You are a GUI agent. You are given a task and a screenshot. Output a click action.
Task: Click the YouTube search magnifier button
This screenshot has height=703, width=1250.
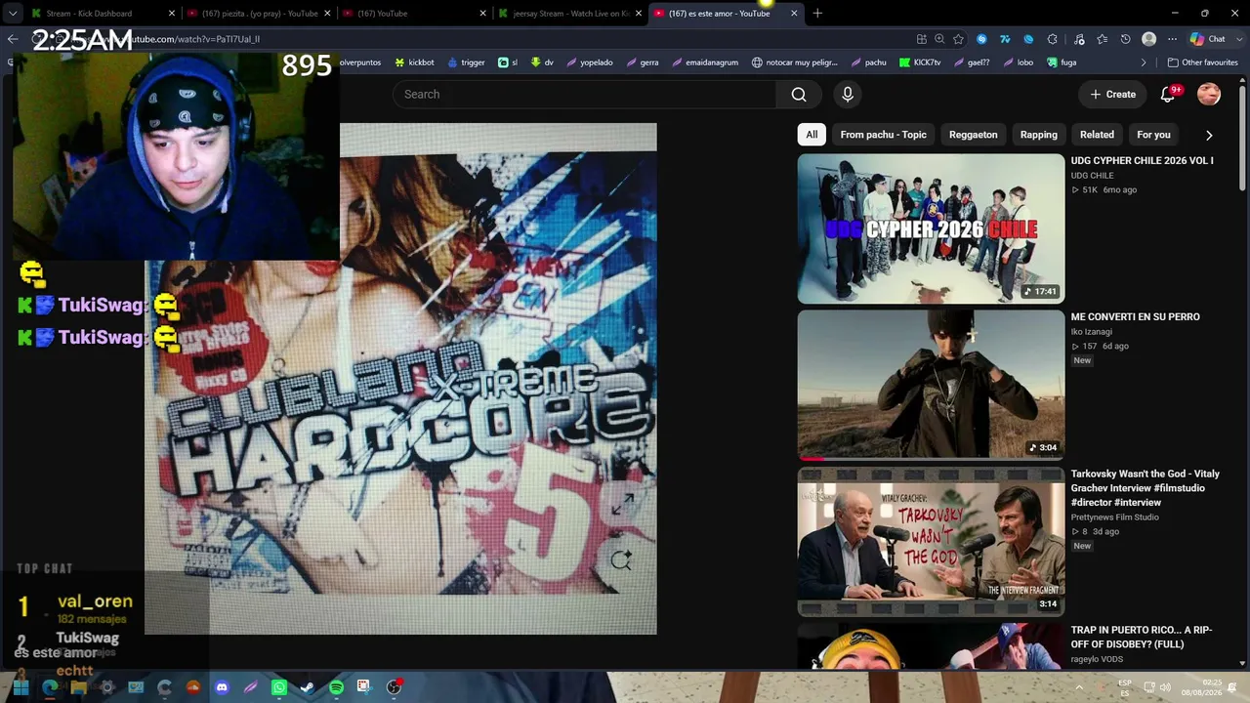click(x=799, y=95)
